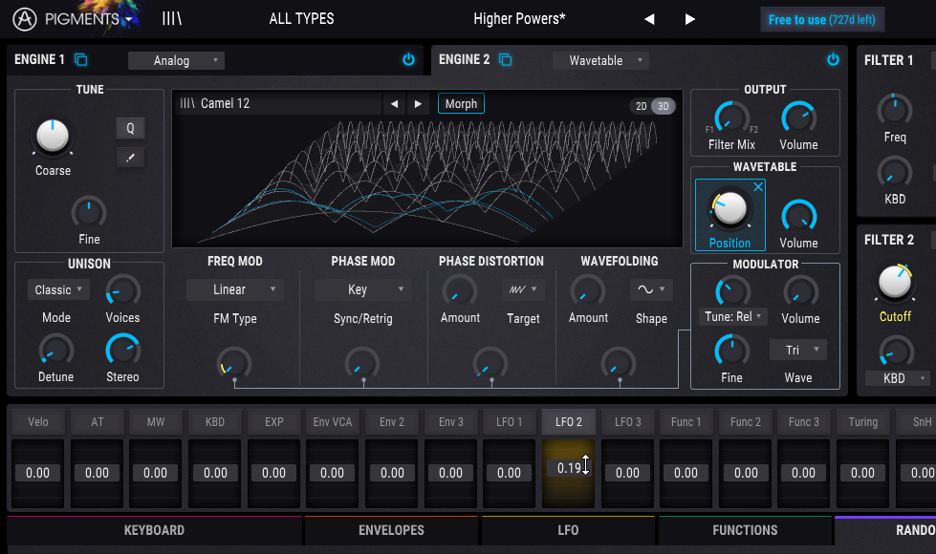Switch wavetable view to 3D
Image resolution: width=936 pixels, height=554 pixels.
pyautogui.click(x=664, y=106)
